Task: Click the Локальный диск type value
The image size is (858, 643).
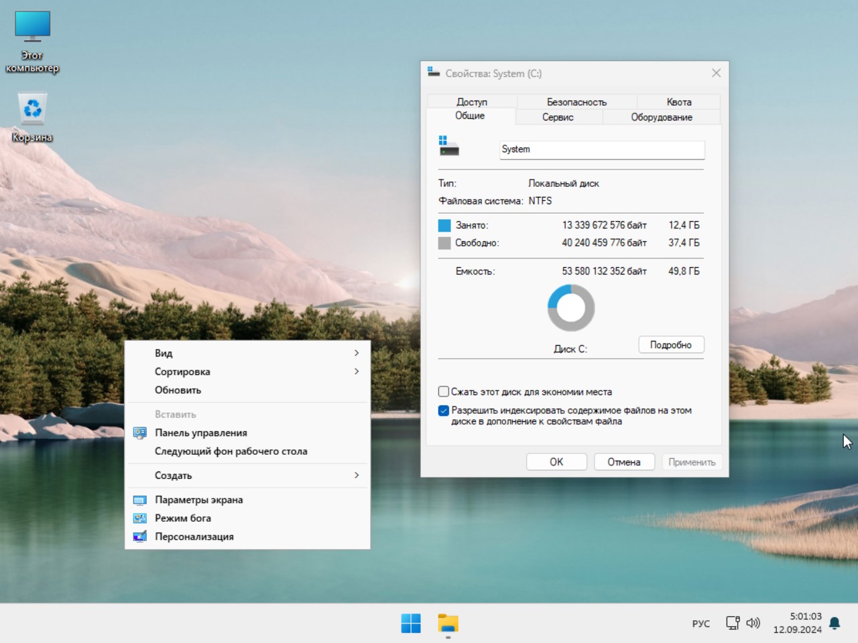Action: pyautogui.click(x=564, y=184)
